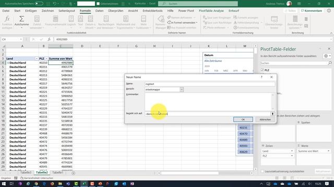Open the PLZ column filter dropdown
334x187 pixels.
tap(46, 59)
